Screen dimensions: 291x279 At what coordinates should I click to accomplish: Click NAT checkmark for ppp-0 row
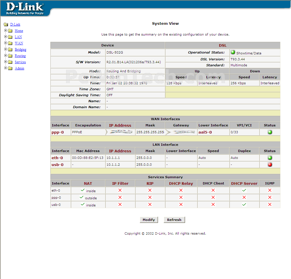[81, 197]
